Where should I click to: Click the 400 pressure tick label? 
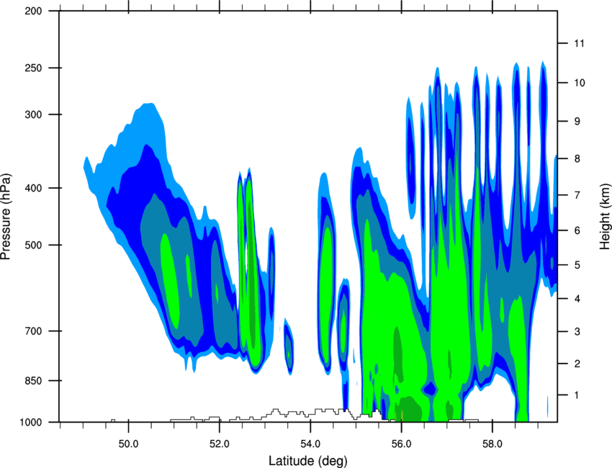point(33,188)
